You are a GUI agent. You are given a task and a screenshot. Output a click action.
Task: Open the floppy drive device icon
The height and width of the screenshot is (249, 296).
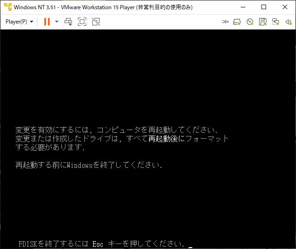tap(263, 22)
